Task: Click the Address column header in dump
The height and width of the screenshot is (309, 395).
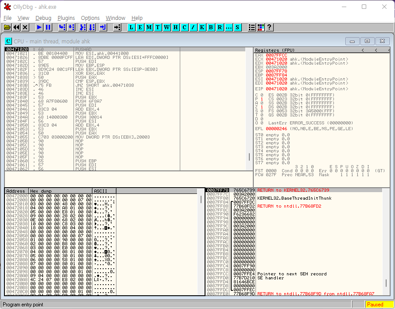Action: pyautogui.click(x=17, y=191)
